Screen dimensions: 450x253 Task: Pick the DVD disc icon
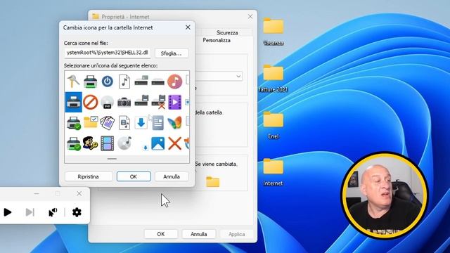(108, 103)
